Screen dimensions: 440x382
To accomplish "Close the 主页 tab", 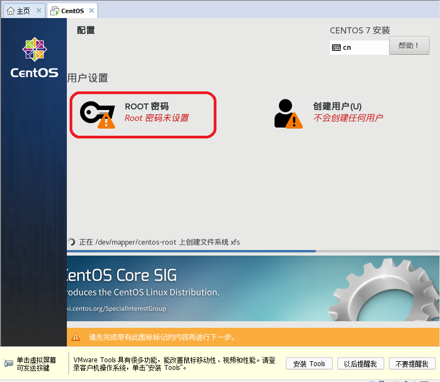I will [x=38, y=10].
